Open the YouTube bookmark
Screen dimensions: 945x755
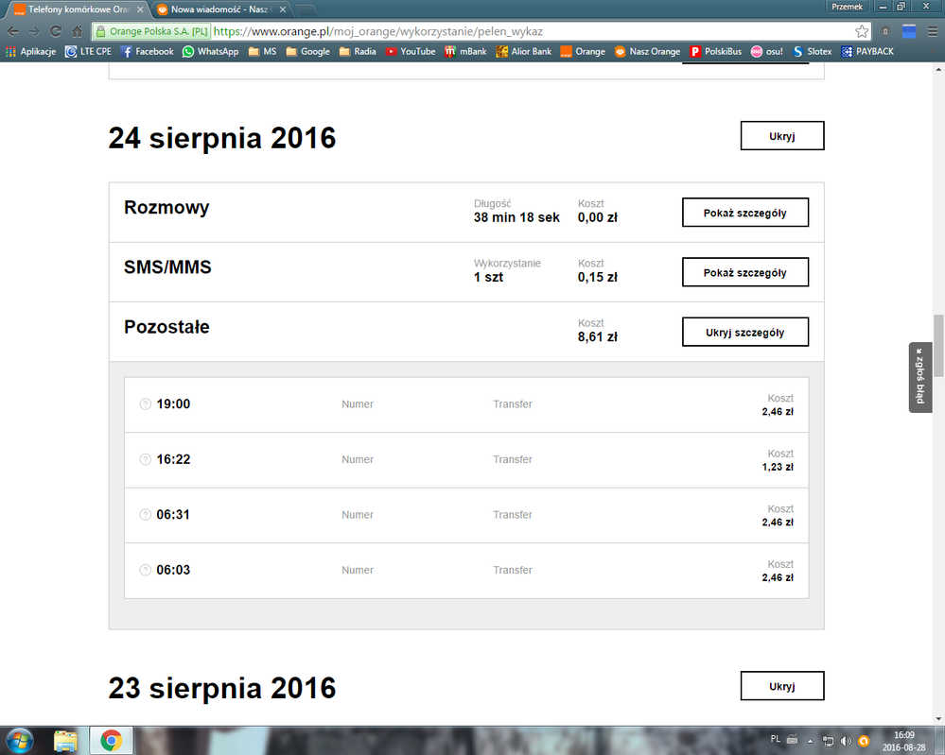tap(411, 52)
